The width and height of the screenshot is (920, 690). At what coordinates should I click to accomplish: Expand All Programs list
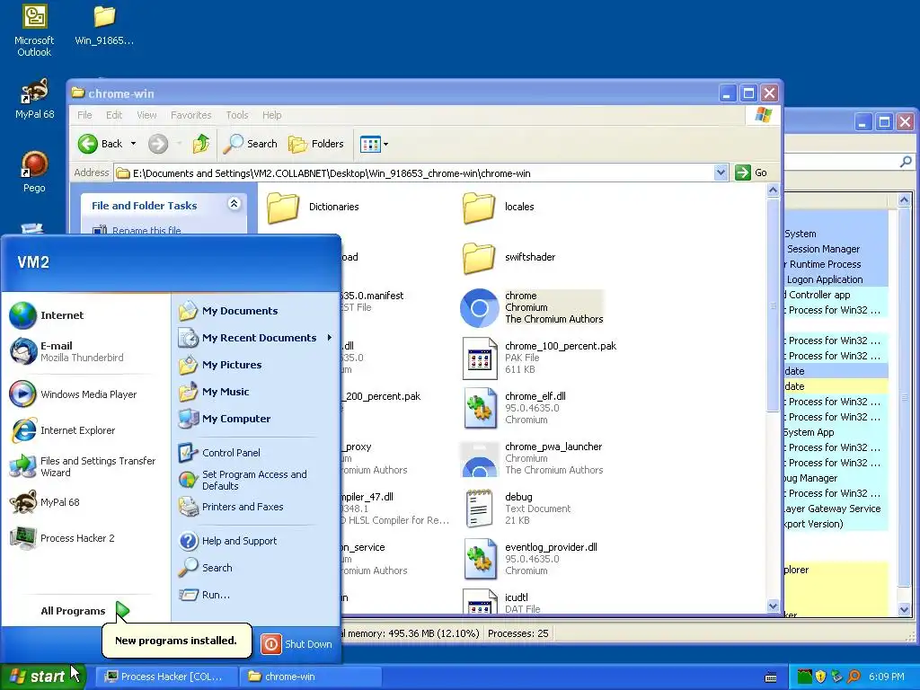pyautogui.click(x=84, y=611)
